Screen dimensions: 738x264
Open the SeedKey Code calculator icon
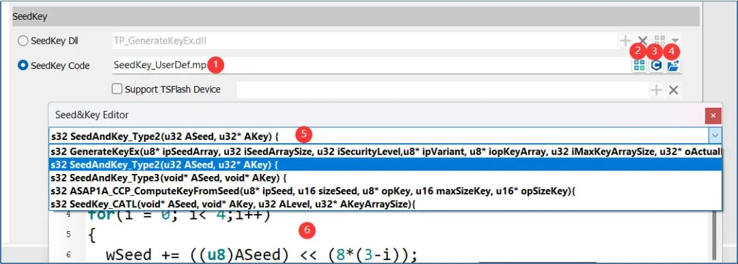[x=639, y=65]
